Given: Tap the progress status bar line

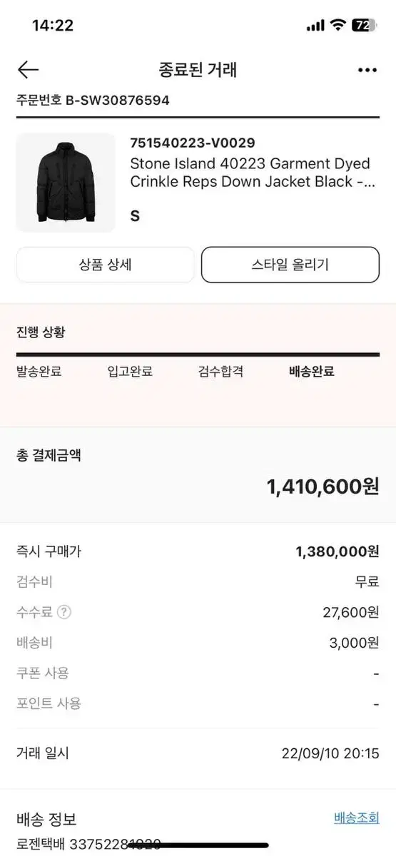Looking at the screenshot, I should [x=198, y=355].
